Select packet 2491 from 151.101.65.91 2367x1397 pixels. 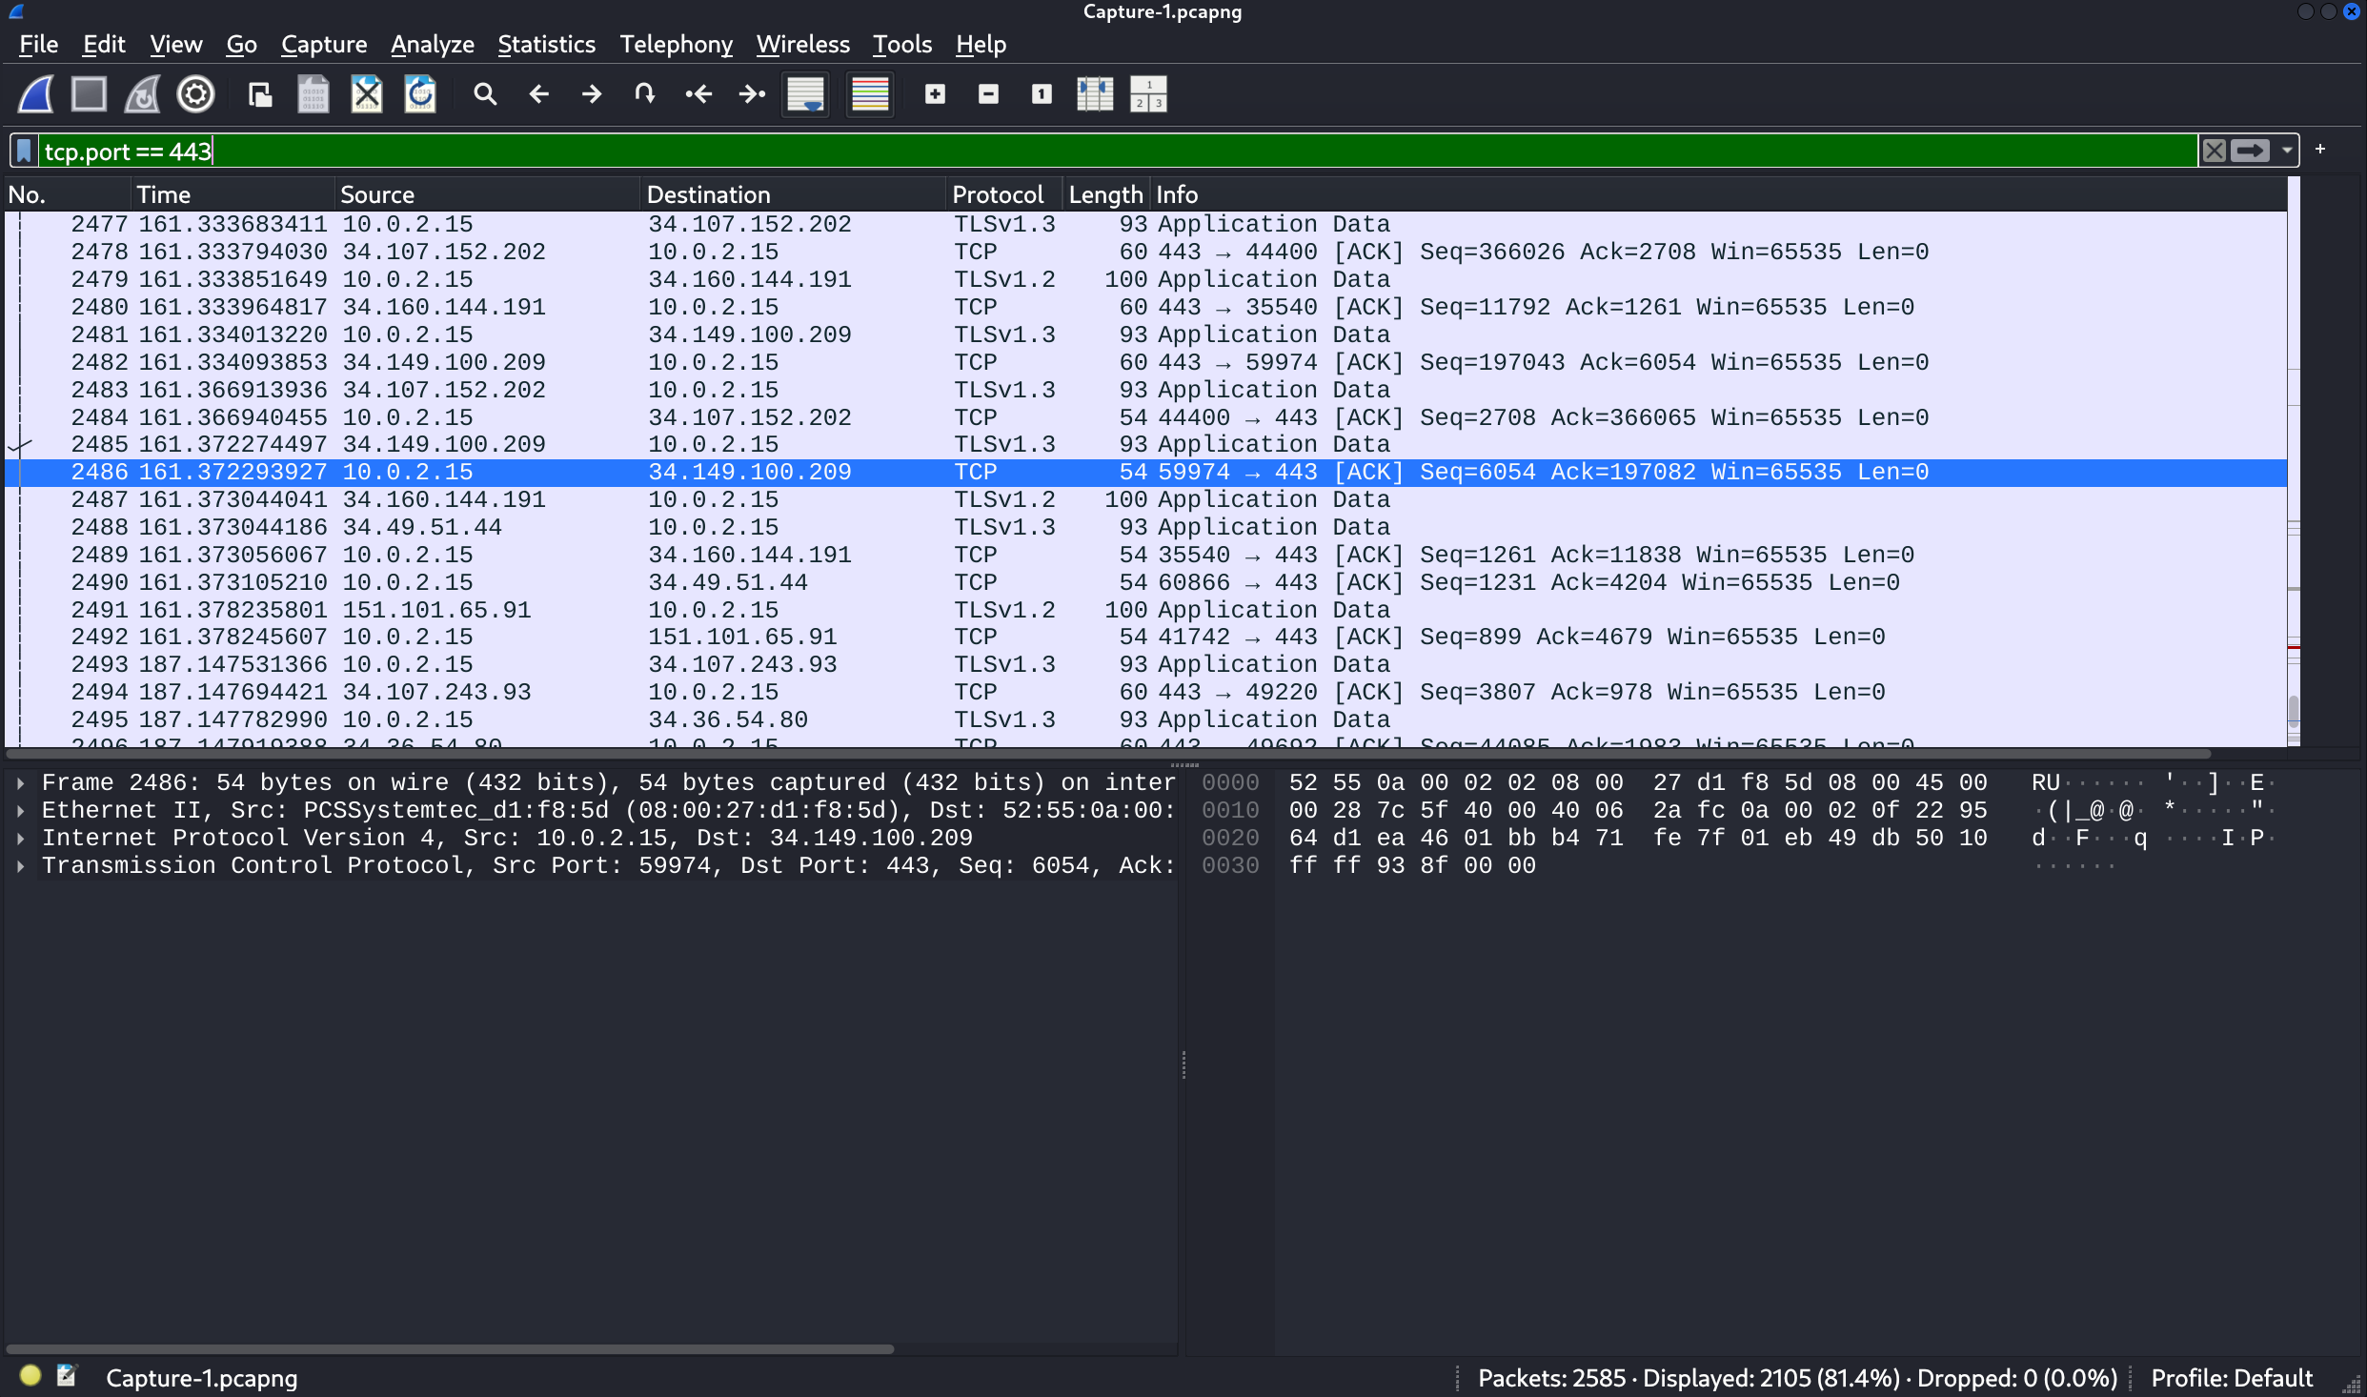1145,610
